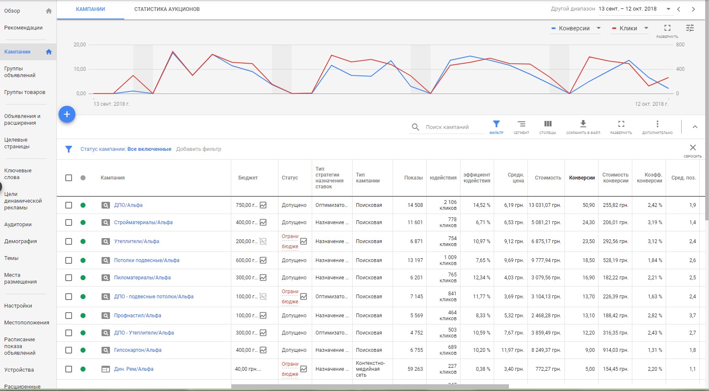Open the date range dropdown arrow
Screen dimensions: 709x391
tap(668, 9)
